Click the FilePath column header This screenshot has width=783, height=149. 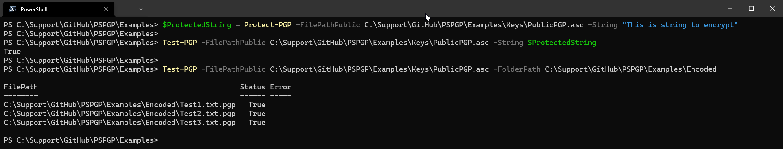point(21,87)
